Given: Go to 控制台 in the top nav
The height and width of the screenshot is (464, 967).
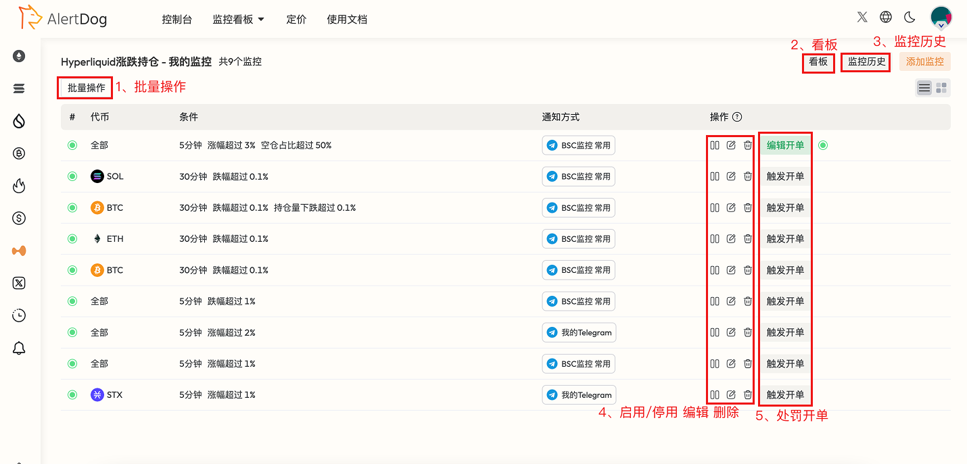Looking at the screenshot, I should click(x=177, y=20).
